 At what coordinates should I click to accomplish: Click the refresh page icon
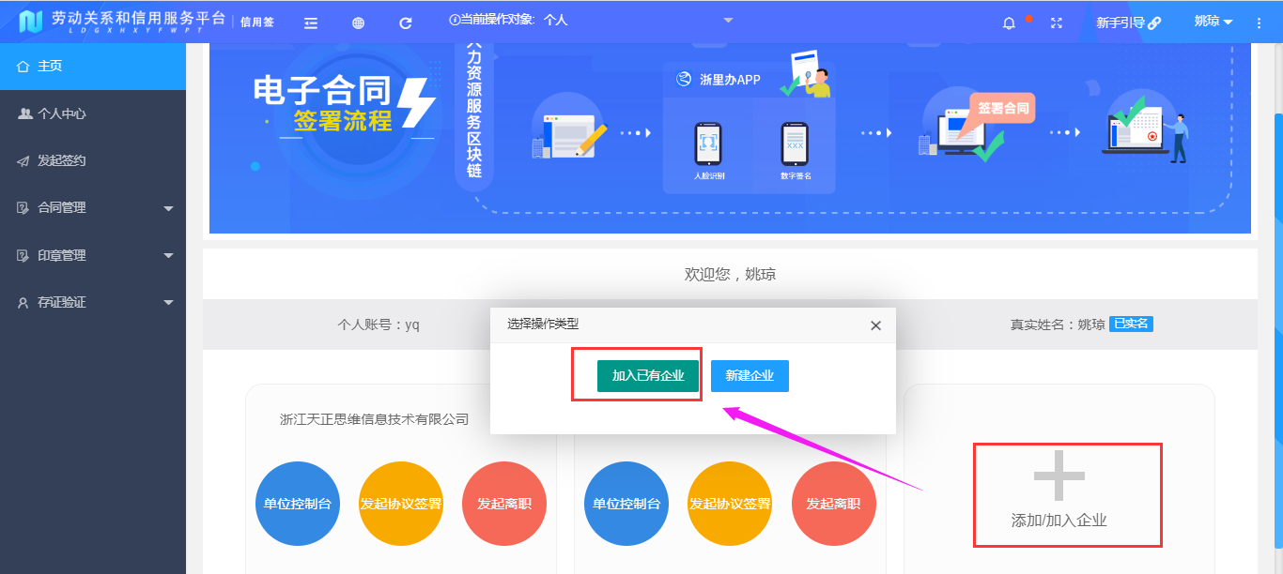(406, 23)
